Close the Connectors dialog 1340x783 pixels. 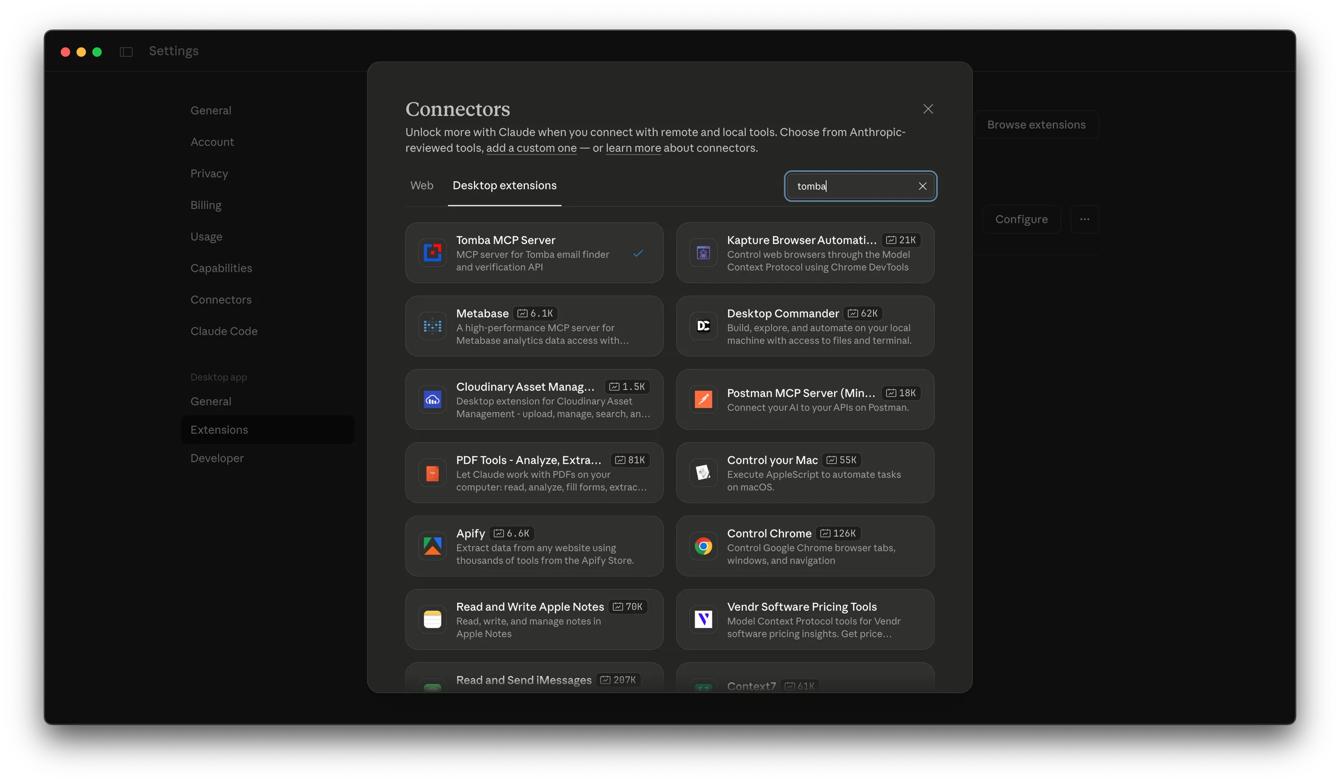coord(928,109)
